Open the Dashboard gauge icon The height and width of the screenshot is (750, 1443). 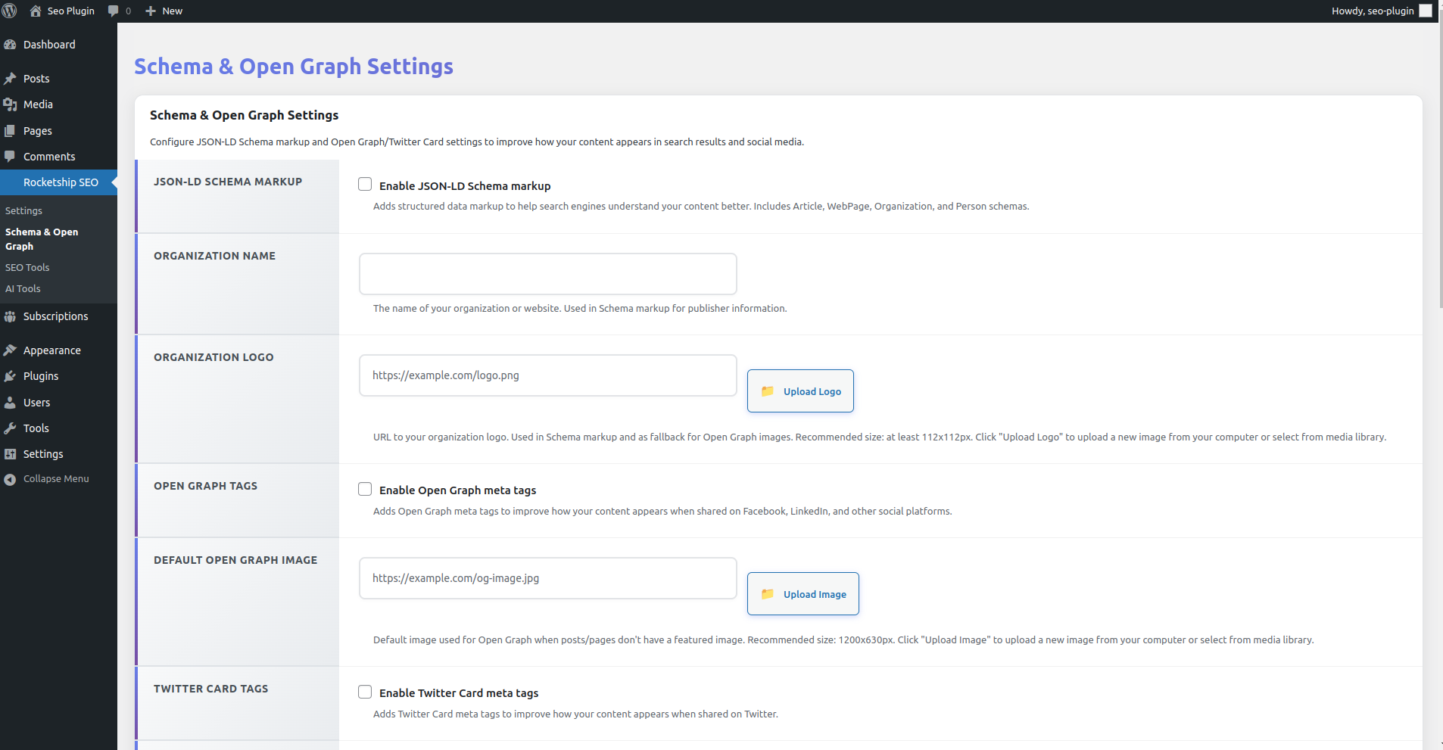pyautogui.click(x=10, y=45)
